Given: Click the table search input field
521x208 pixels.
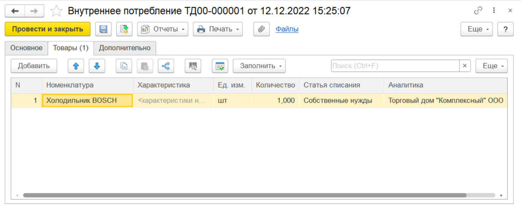Looking at the screenshot, I should [395, 66].
